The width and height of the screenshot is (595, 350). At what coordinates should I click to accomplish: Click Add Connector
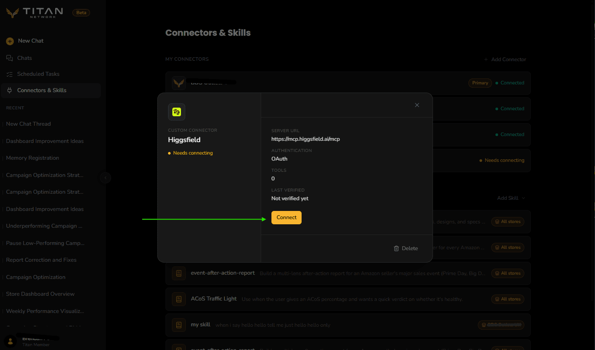coord(505,59)
